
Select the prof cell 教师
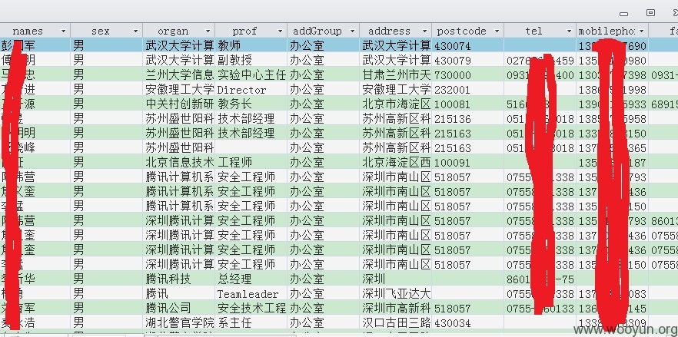[251, 45]
